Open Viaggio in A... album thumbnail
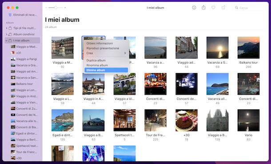 click(93, 84)
